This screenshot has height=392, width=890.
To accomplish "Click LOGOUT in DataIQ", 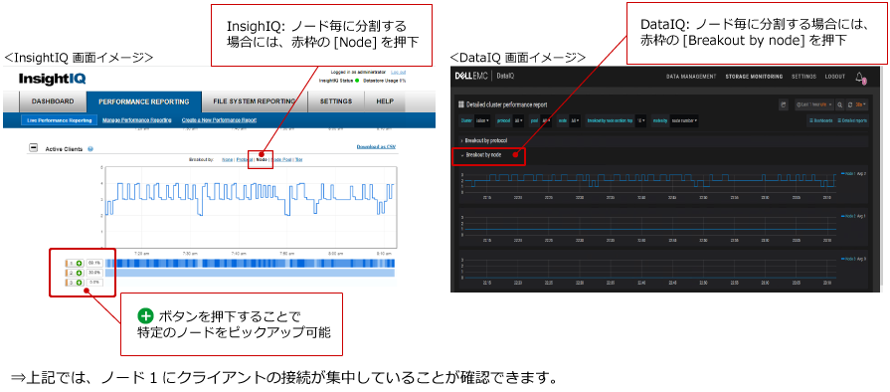I will [835, 77].
